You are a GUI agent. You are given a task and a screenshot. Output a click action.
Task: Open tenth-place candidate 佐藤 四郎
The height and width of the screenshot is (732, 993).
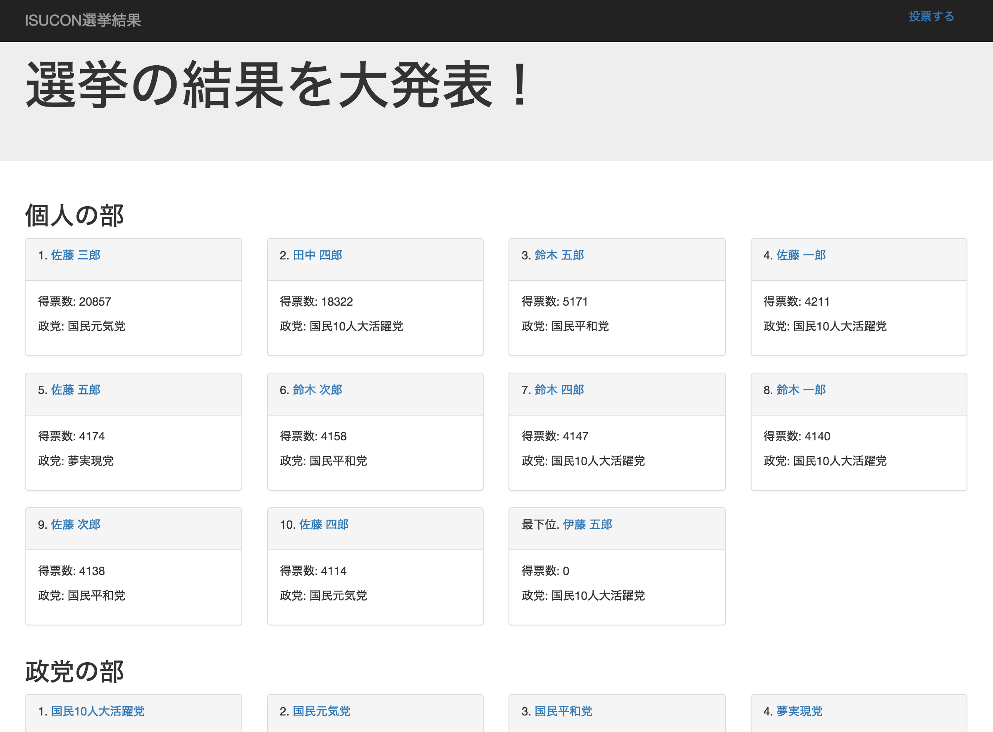pyautogui.click(x=324, y=525)
